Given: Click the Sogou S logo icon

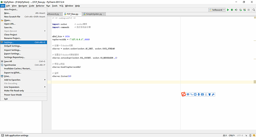Looking at the screenshot, I should (184, 94).
